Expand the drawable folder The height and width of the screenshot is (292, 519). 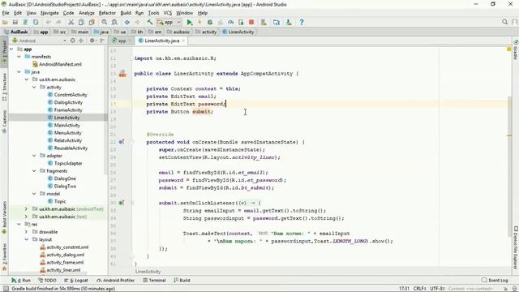(26, 232)
